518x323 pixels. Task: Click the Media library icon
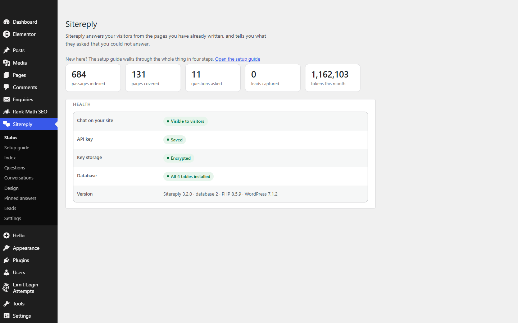(6, 63)
